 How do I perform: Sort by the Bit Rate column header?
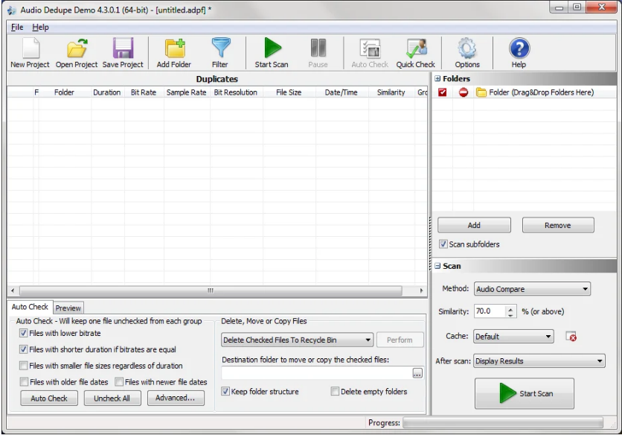click(x=144, y=92)
